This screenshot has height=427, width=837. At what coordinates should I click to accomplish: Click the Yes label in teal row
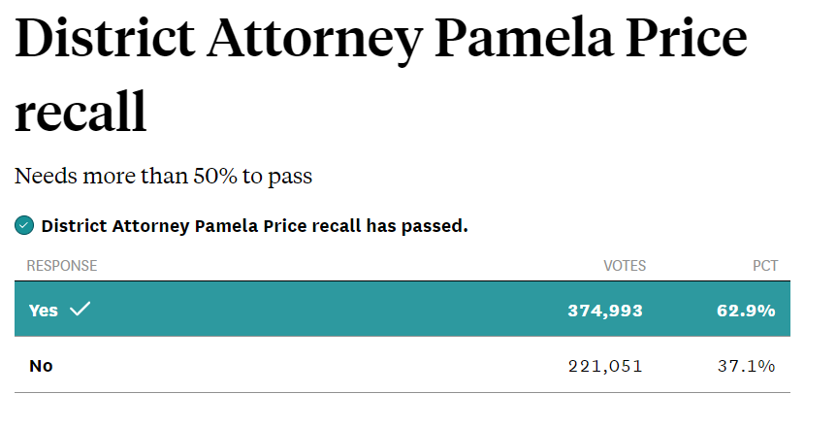[x=44, y=311]
